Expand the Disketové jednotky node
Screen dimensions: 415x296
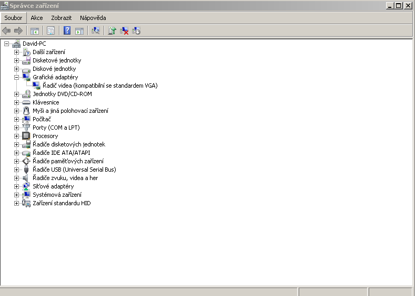pos(16,60)
